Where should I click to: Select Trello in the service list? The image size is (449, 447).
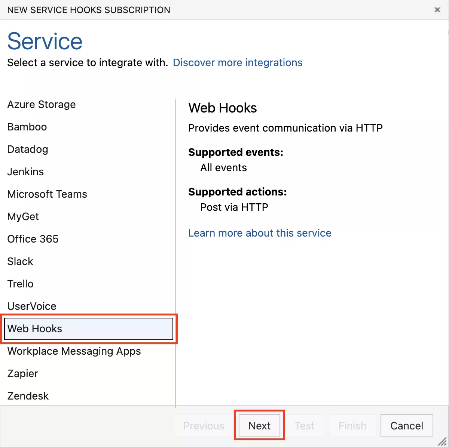pos(21,284)
